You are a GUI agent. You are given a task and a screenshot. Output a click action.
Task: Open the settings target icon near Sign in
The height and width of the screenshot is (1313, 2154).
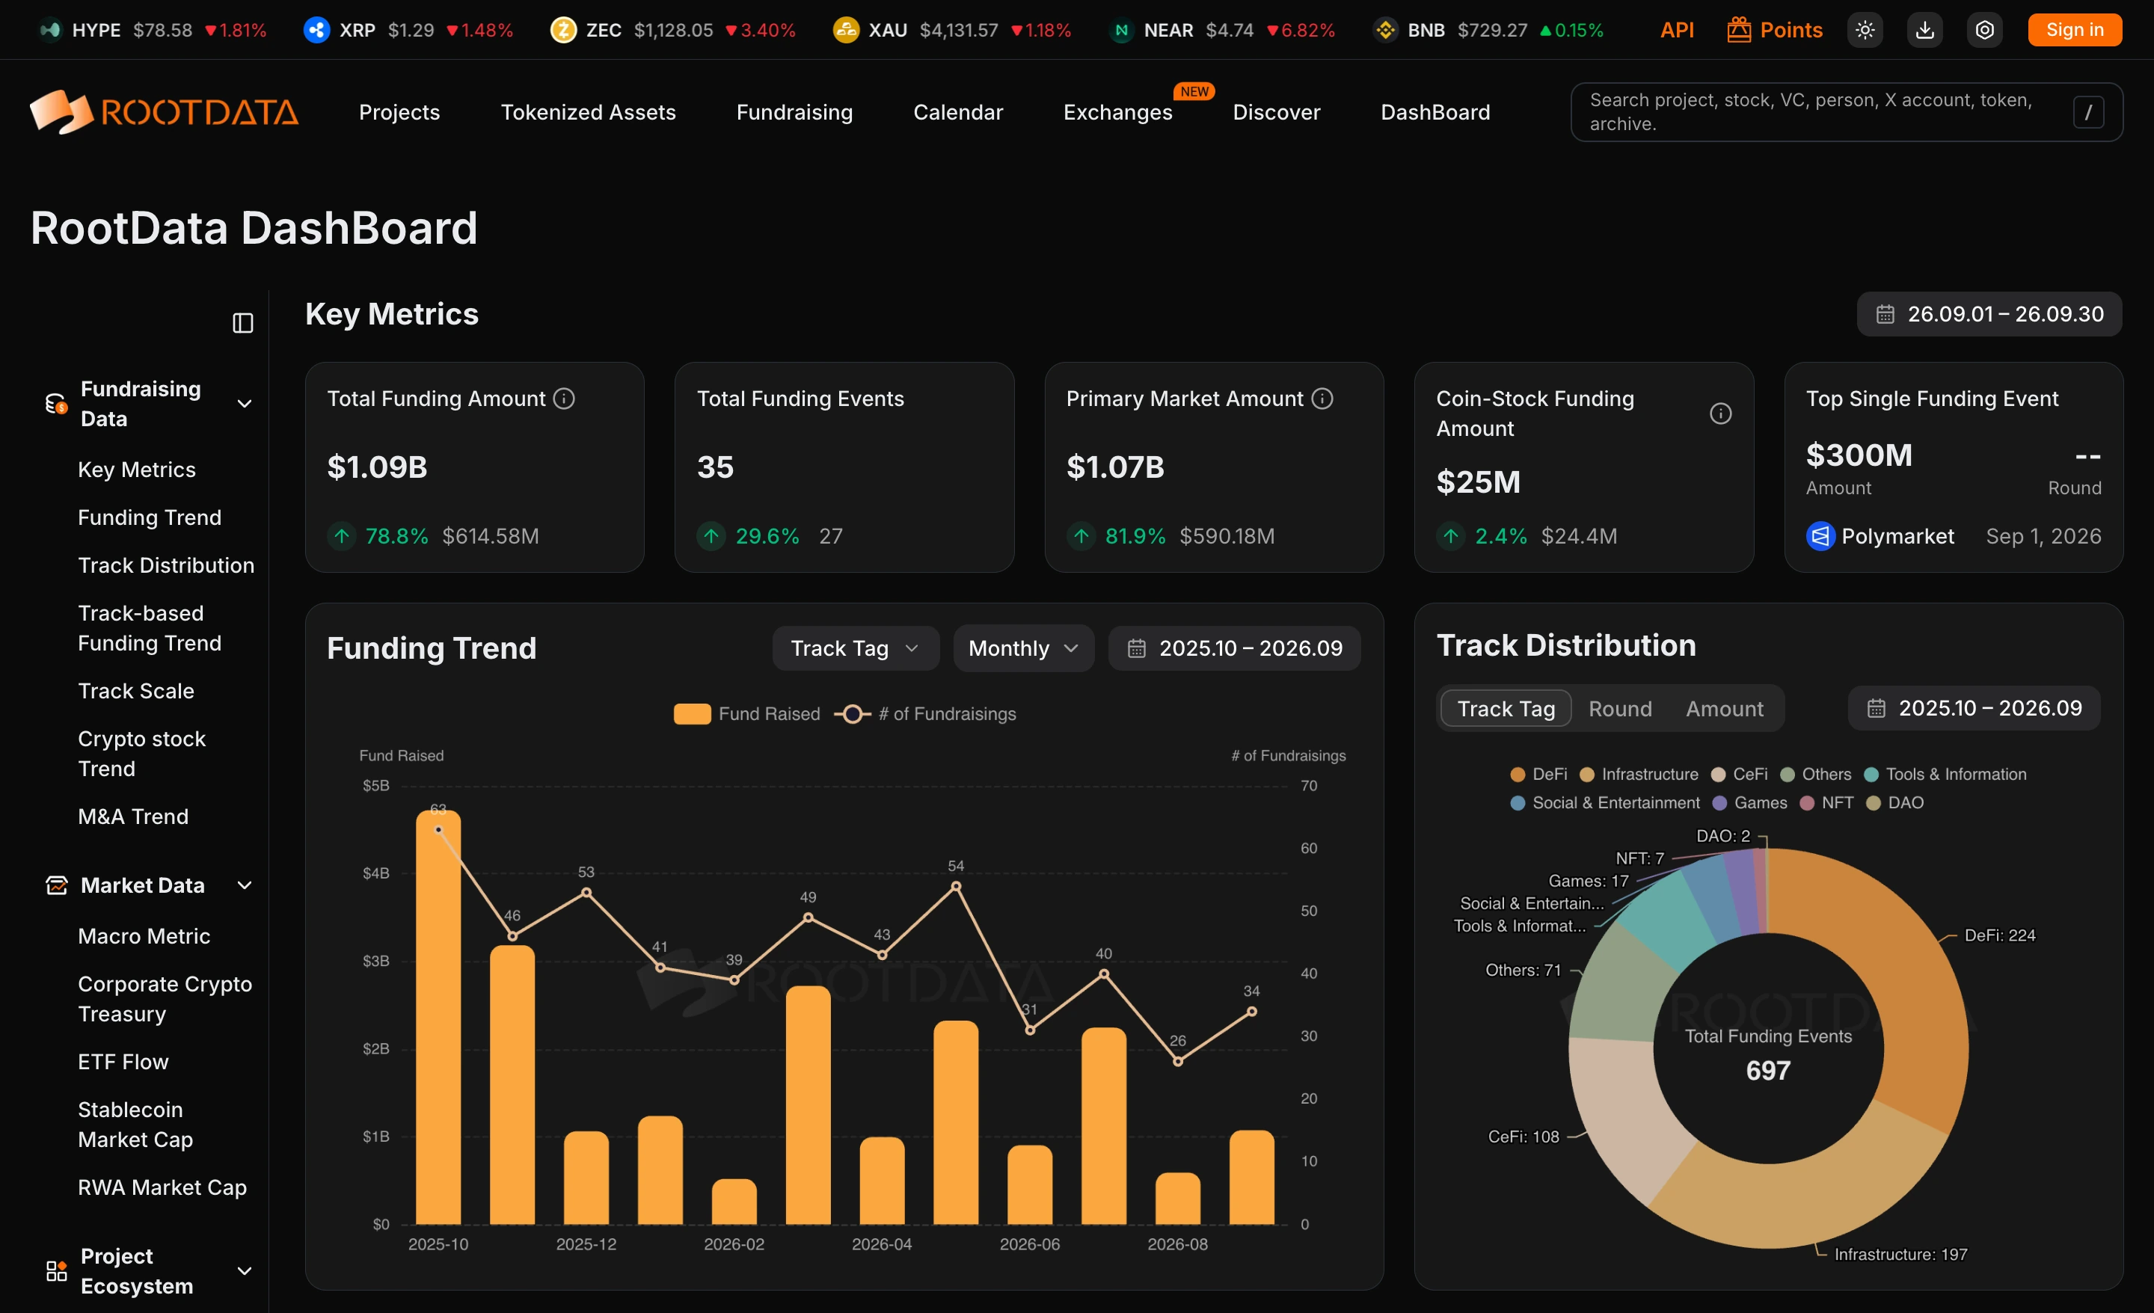[1984, 30]
